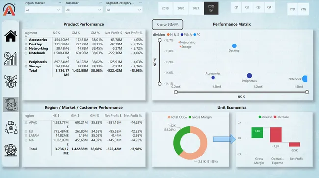Click the P & A legend marker

(x=182, y=35)
